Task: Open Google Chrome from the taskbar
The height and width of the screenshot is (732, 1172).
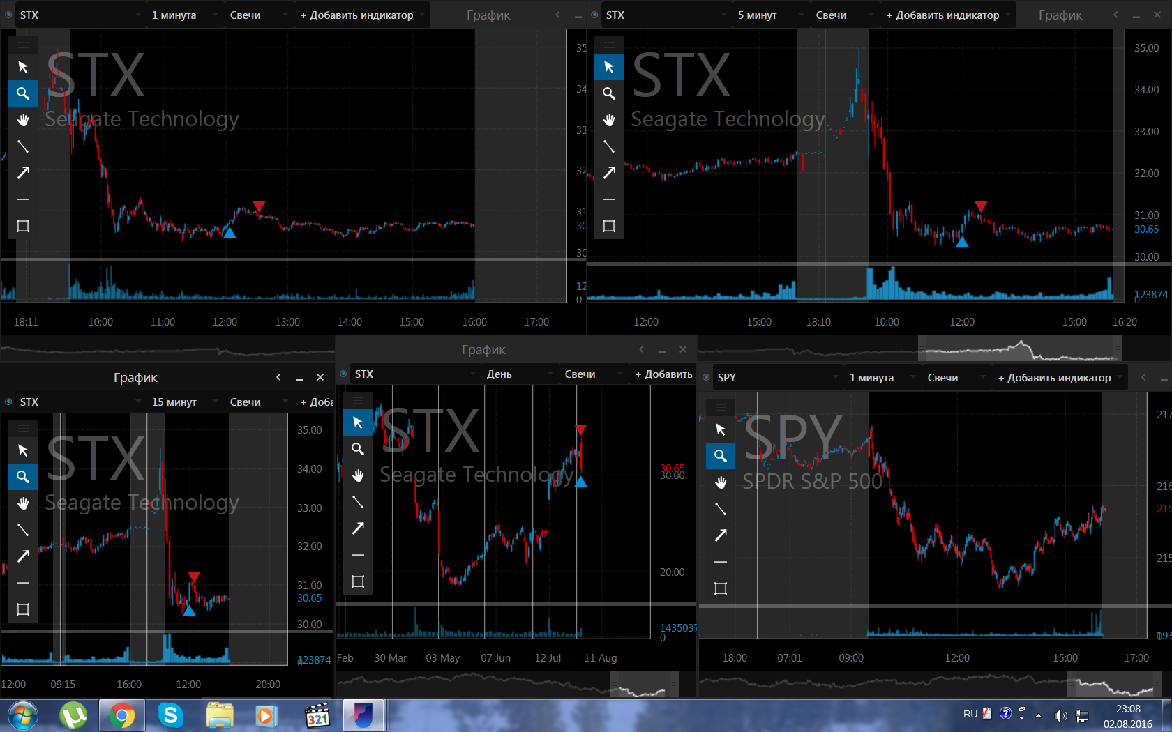Action: click(121, 715)
